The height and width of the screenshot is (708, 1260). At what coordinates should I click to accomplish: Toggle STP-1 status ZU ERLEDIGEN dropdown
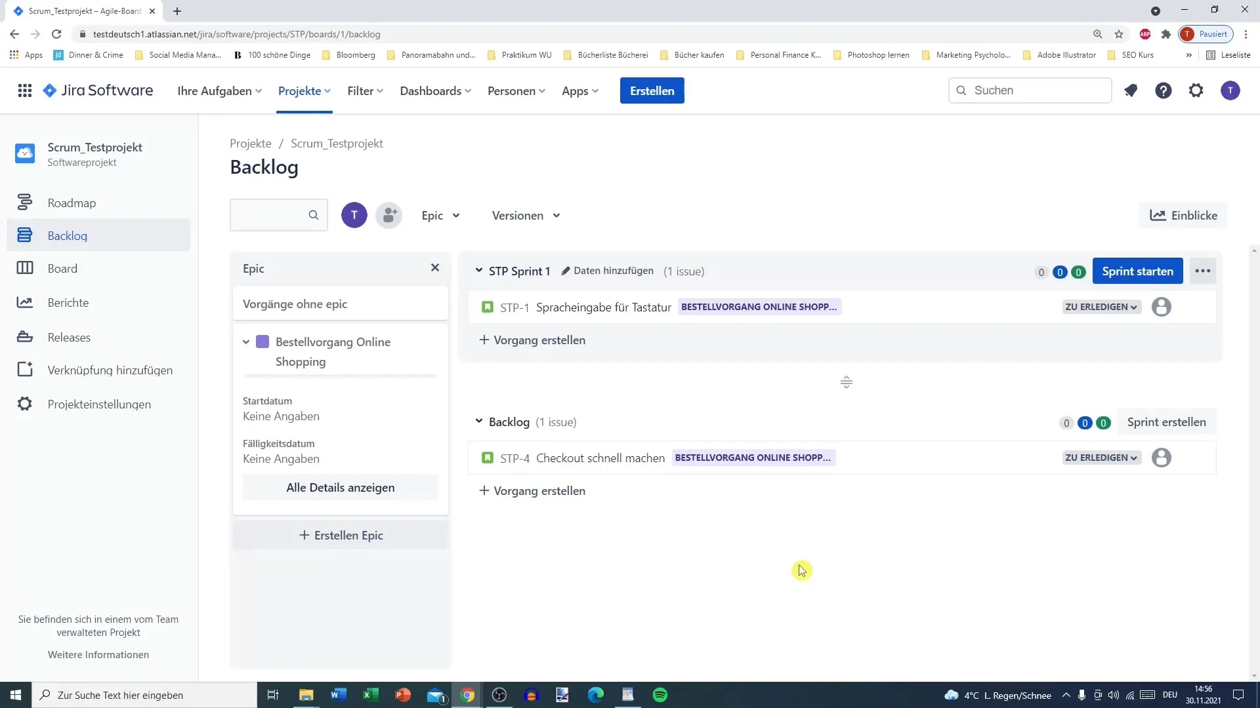click(1101, 306)
